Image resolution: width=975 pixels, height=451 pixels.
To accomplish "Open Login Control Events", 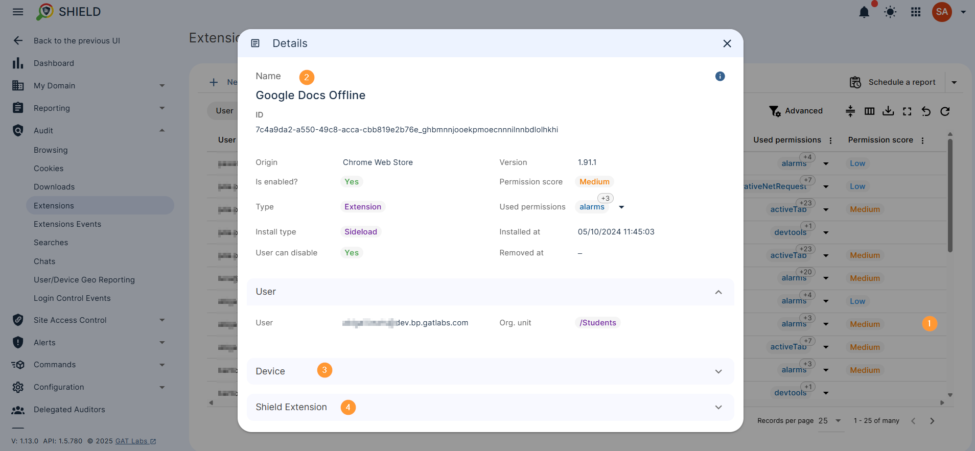I will [x=72, y=298].
